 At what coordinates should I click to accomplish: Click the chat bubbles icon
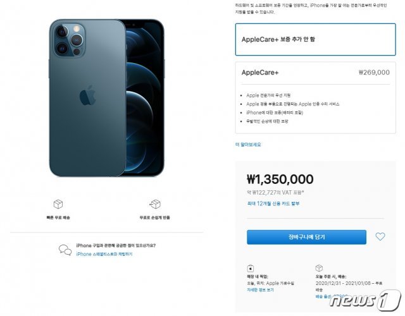[65, 250]
